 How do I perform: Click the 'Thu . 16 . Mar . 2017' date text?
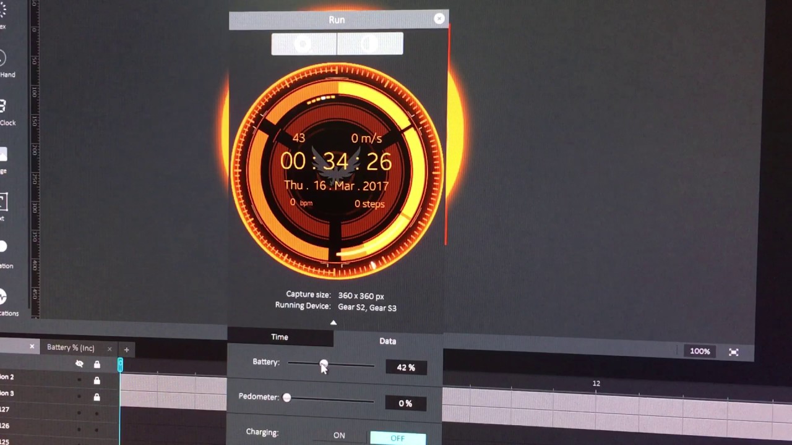coord(336,185)
